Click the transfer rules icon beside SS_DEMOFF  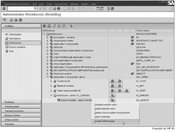pyautogui.click(x=112, y=100)
